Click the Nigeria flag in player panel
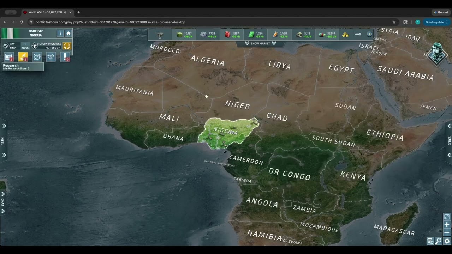Image resolution: width=452 pixels, height=254 pixels. 10,34
